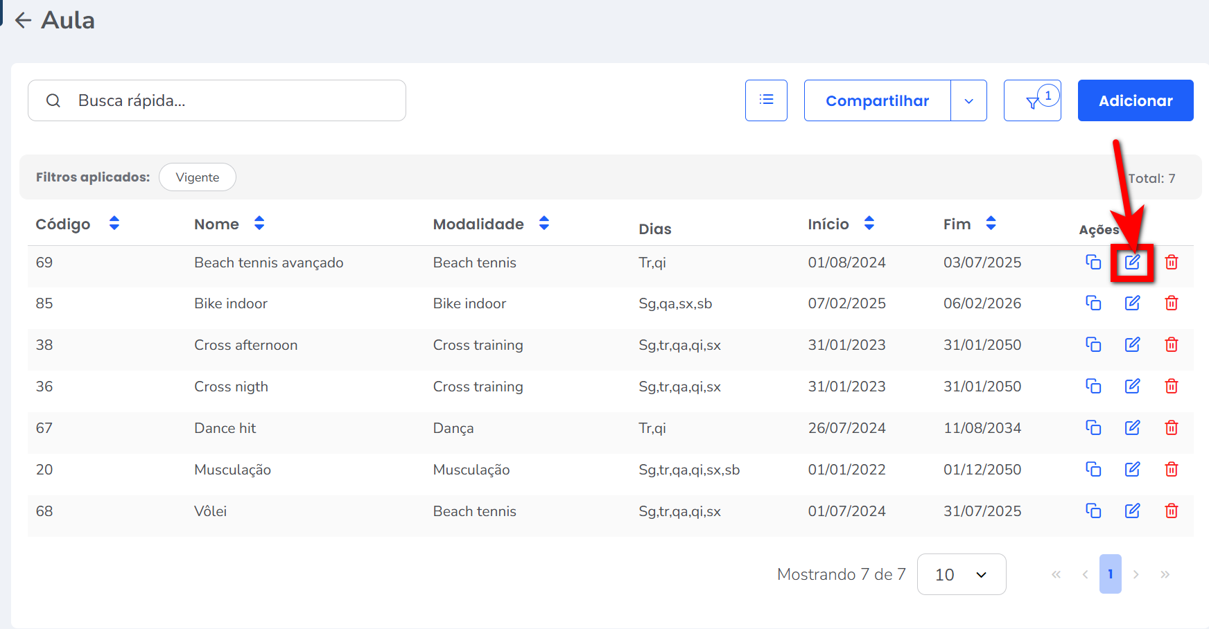Open the filter button with badge 1
1209x629 pixels.
(1032, 100)
